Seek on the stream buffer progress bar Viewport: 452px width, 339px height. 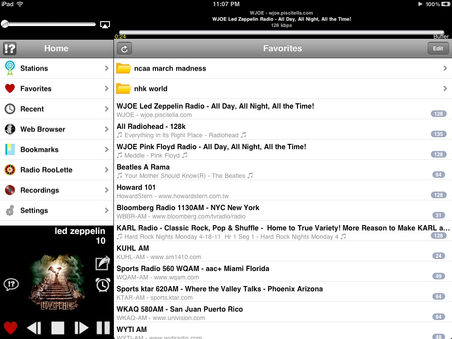(x=281, y=32)
